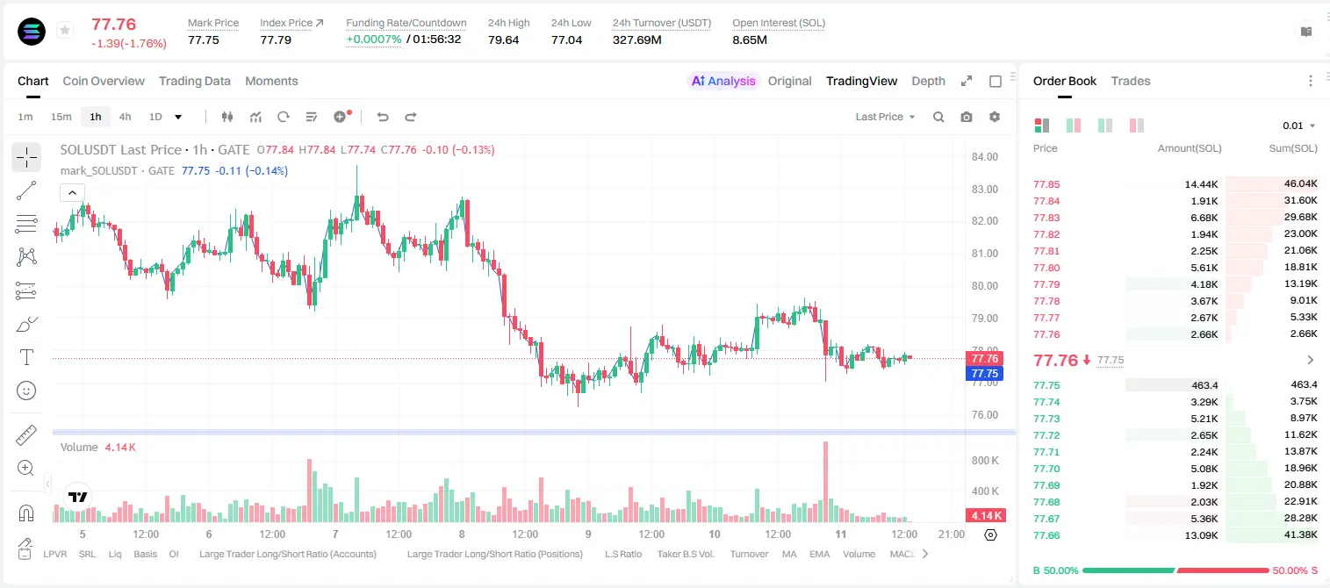Click the AI Analysis button

point(723,81)
